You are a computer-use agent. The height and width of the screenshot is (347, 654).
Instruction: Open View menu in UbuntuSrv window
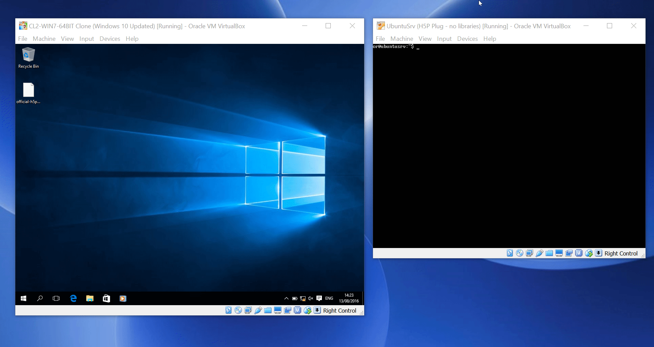pyautogui.click(x=425, y=39)
